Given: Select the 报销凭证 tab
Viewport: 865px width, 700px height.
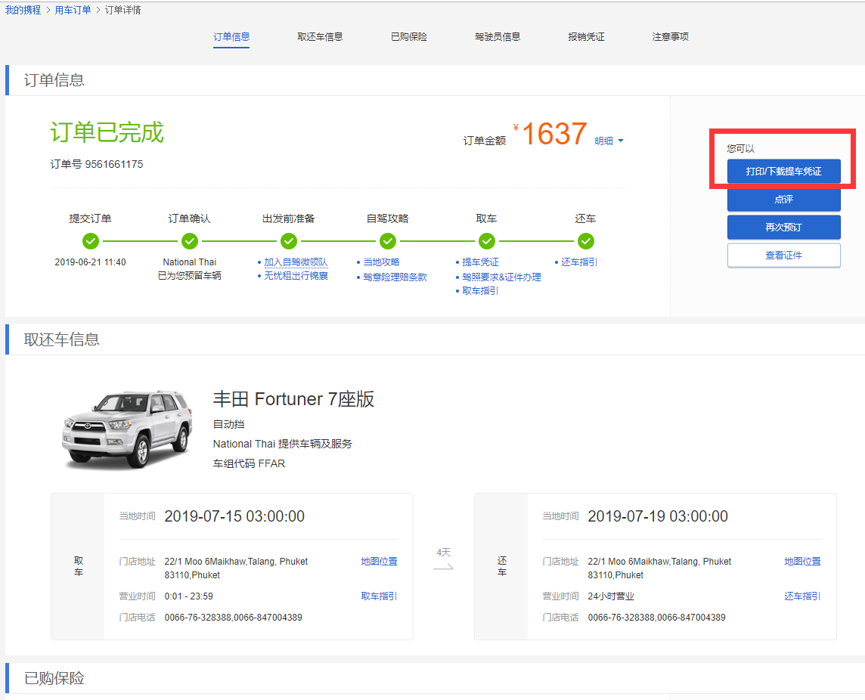Looking at the screenshot, I should [587, 36].
